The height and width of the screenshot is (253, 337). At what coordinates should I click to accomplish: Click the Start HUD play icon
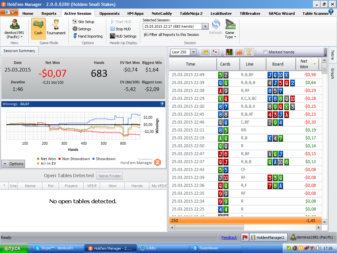click(113, 22)
